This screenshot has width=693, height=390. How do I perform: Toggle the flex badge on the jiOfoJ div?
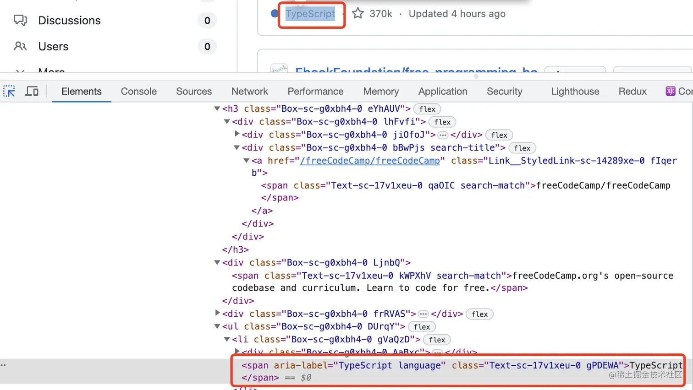499,135
